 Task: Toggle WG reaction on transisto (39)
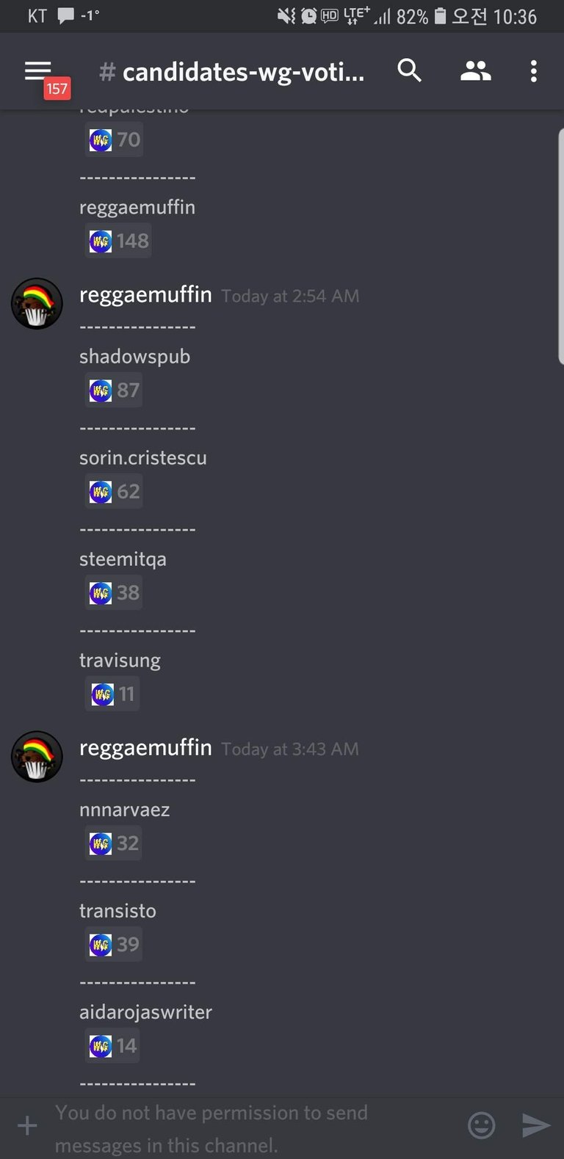[x=114, y=944]
